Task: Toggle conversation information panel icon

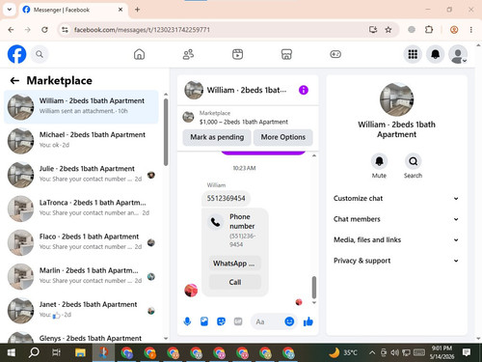Action: (304, 90)
